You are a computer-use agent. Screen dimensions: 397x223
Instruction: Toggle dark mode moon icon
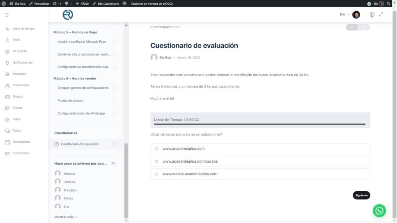click(x=372, y=15)
